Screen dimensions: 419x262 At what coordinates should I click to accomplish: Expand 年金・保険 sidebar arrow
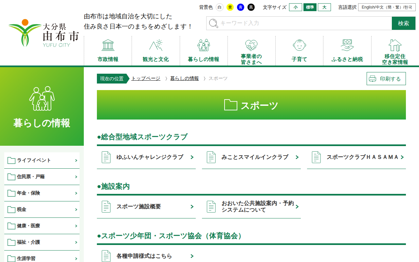(76, 193)
